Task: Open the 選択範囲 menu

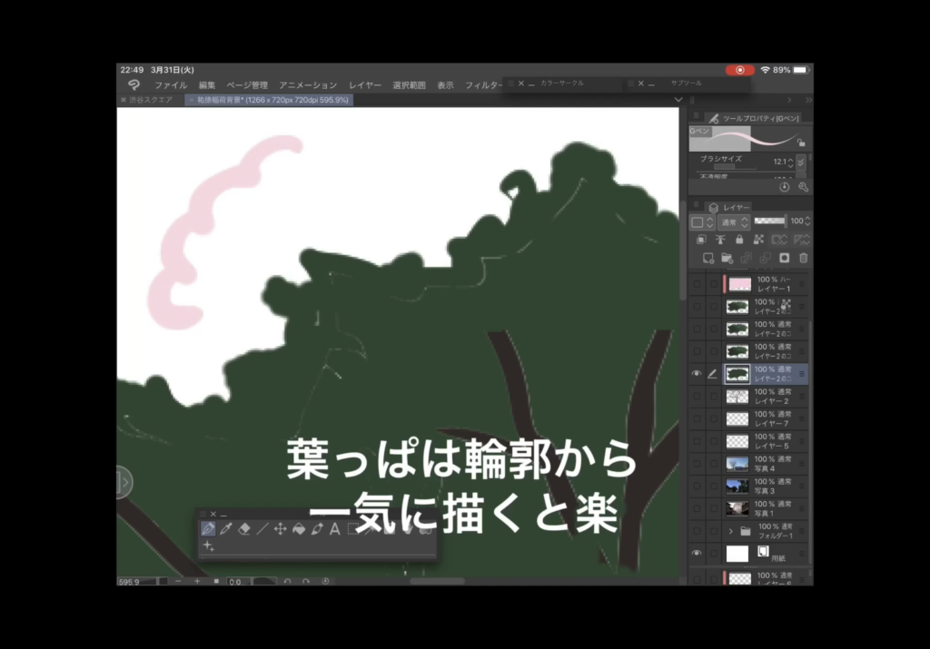Action: click(410, 85)
